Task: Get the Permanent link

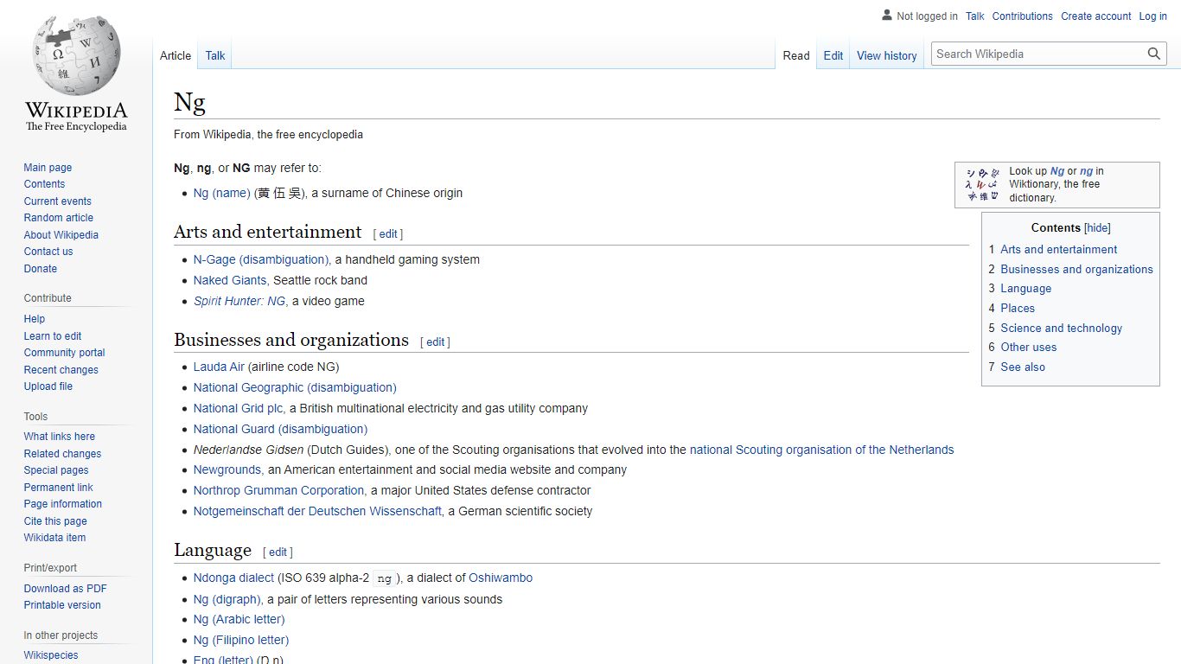Action: (58, 488)
